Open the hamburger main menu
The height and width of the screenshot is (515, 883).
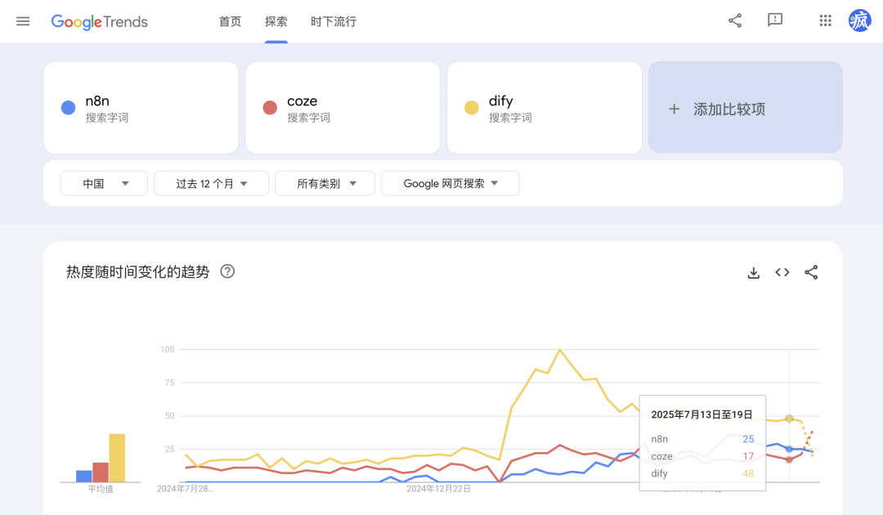(x=23, y=21)
